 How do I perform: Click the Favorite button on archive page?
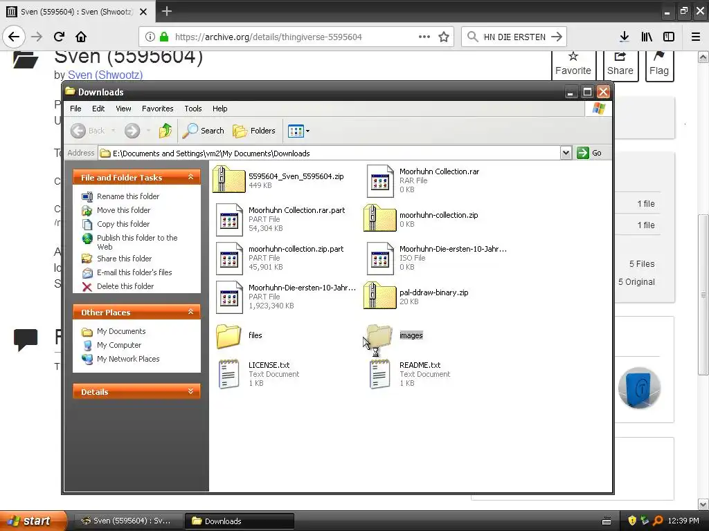(573, 64)
